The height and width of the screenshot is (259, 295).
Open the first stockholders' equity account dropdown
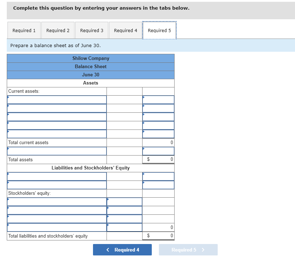tap(57, 202)
